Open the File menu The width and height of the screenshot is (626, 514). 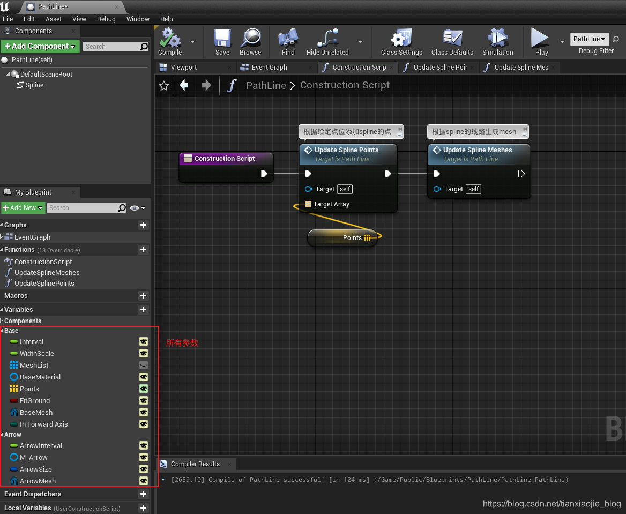[x=8, y=19]
